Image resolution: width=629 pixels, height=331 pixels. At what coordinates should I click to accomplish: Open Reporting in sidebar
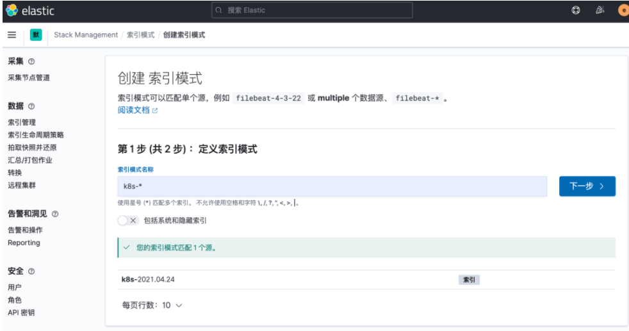tap(24, 243)
